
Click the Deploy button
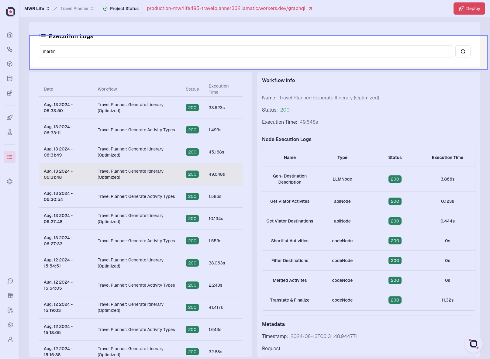(469, 9)
